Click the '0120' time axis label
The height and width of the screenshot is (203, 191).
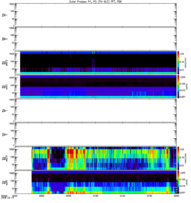(122, 196)
